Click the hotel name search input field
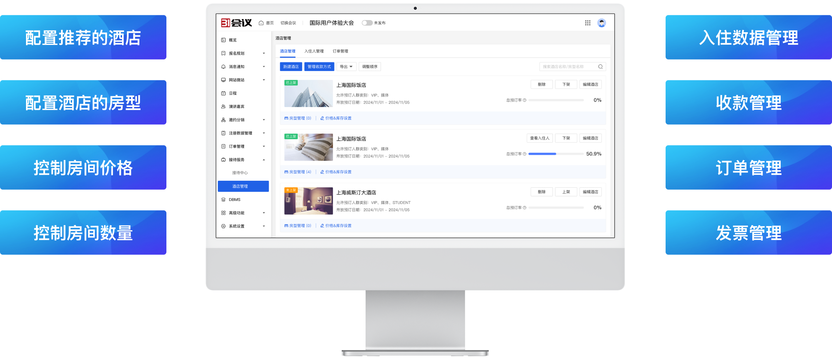The height and width of the screenshot is (358, 832). pyautogui.click(x=569, y=67)
